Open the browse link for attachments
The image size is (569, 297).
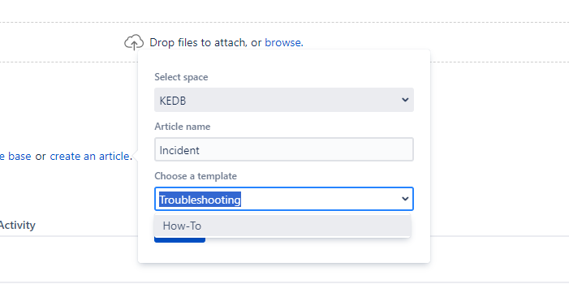click(x=282, y=42)
